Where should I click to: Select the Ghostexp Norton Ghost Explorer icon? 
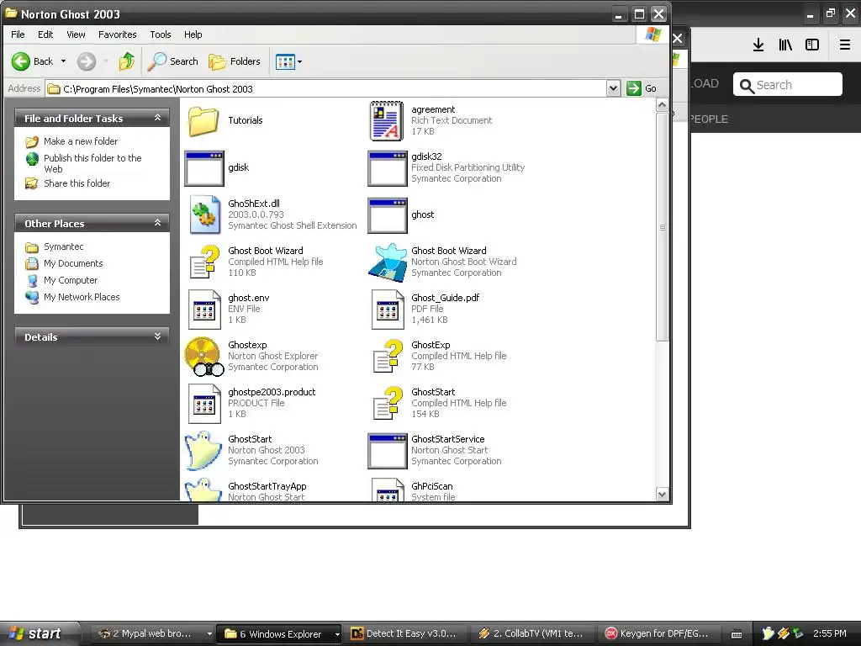pos(203,357)
